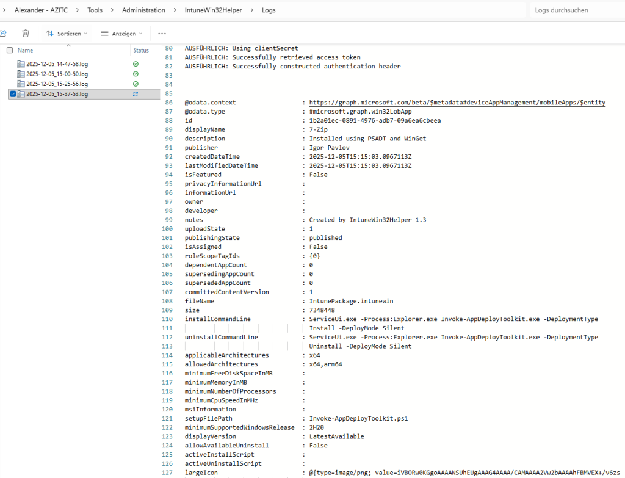Open the graph.microsoft.com metadata link

(457, 103)
